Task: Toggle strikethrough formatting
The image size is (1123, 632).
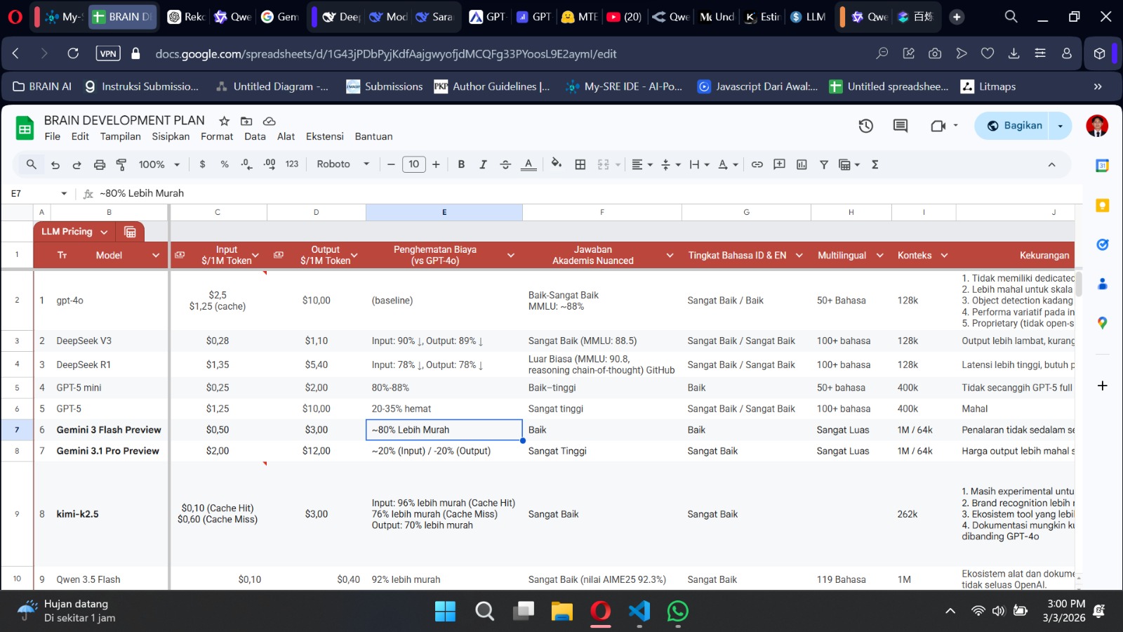Action: coord(505,164)
